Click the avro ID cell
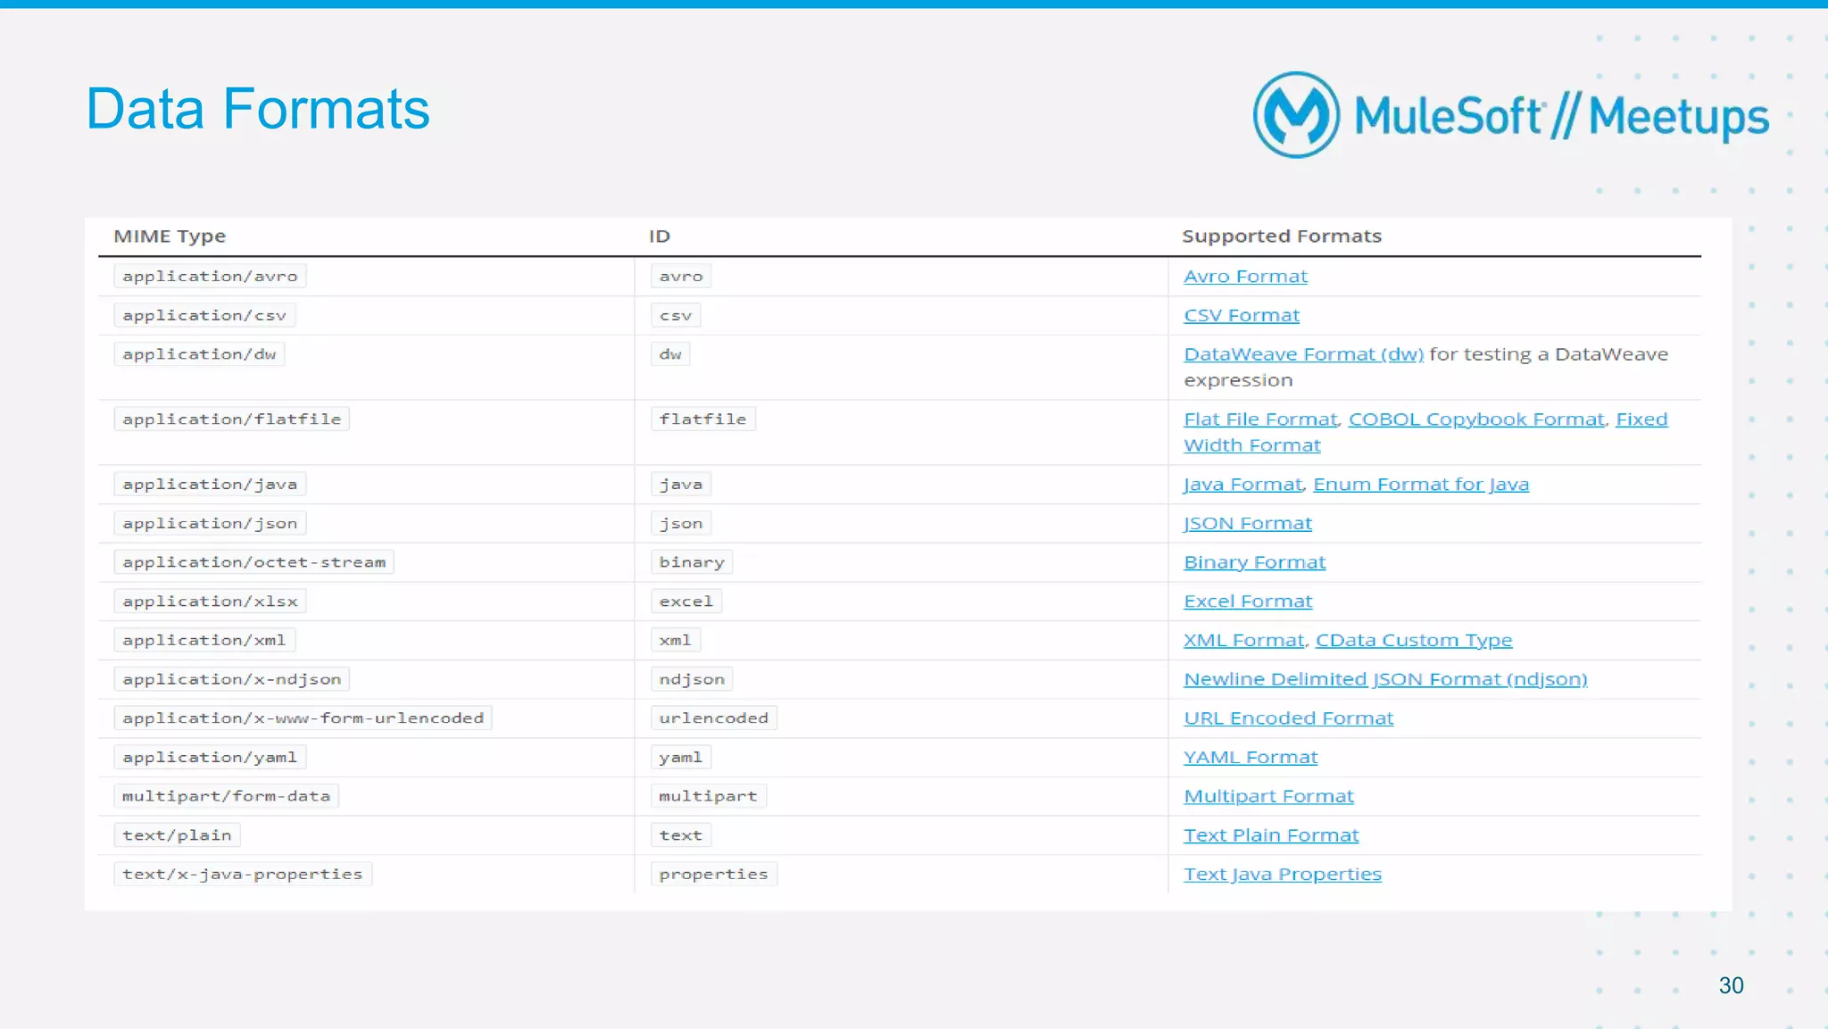Screen dimensions: 1828x1029 tap(681, 277)
